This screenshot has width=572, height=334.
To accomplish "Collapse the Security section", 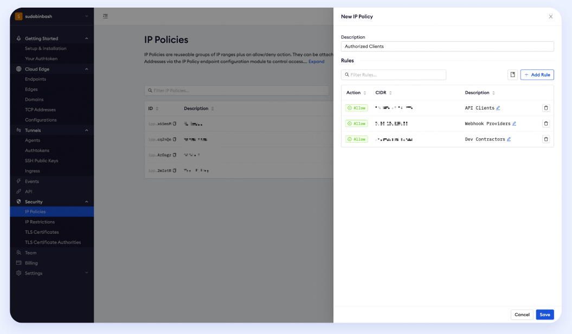I will click(x=86, y=202).
